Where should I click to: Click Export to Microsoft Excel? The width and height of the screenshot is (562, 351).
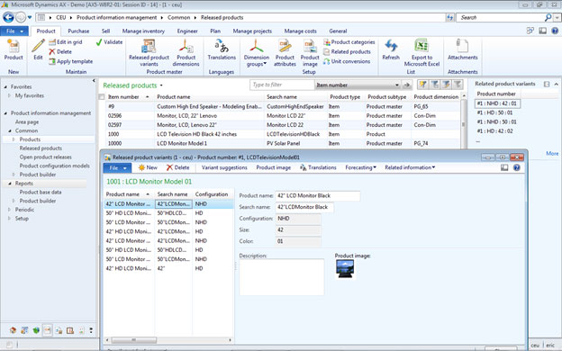pyautogui.click(x=421, y=53)
